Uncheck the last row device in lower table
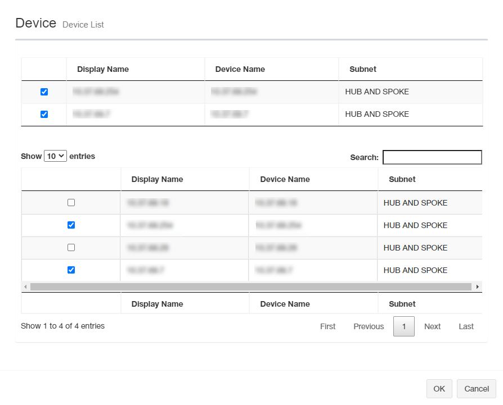The height and width of the screenshot is (405, 503). click(71, 270)
